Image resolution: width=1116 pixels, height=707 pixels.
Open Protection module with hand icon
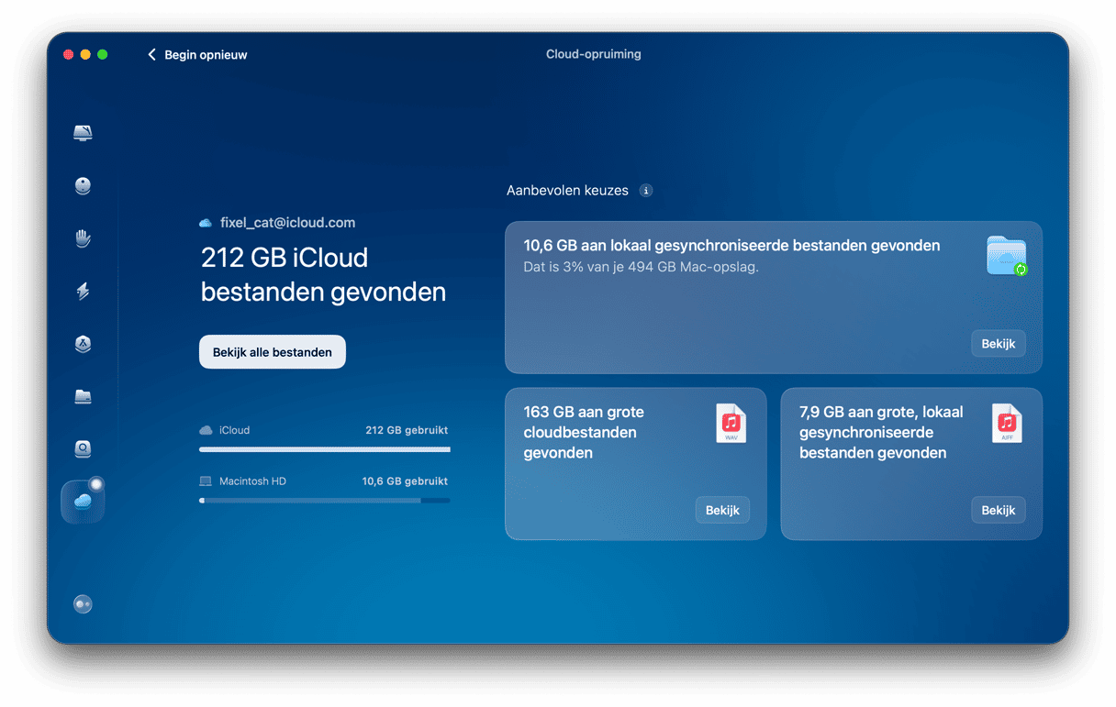[83, 238]
